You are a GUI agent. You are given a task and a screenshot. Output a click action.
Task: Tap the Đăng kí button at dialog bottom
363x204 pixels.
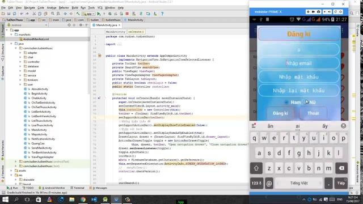point(280,113)
